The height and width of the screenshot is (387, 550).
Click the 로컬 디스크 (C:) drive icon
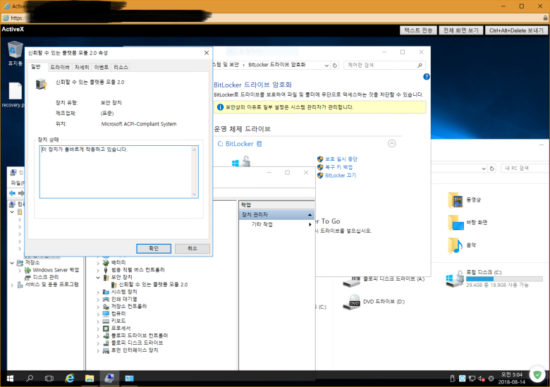455,279
